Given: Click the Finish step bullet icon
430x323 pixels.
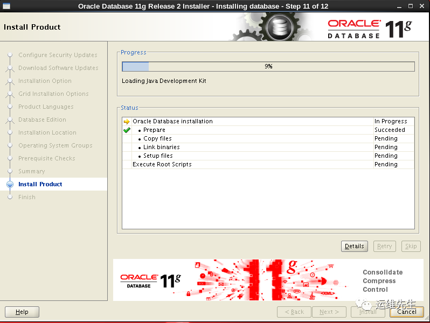Looking at the screenshot, I should [x=10, y=197].
